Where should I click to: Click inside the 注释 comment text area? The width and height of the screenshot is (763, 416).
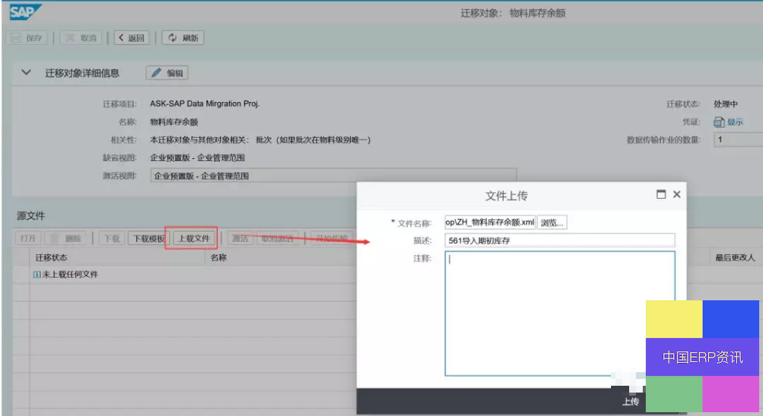(560, 313)
